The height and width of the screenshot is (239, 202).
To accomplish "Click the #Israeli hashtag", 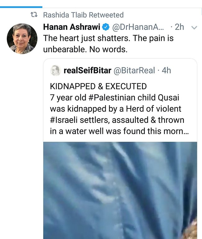I will click(65, 120).
